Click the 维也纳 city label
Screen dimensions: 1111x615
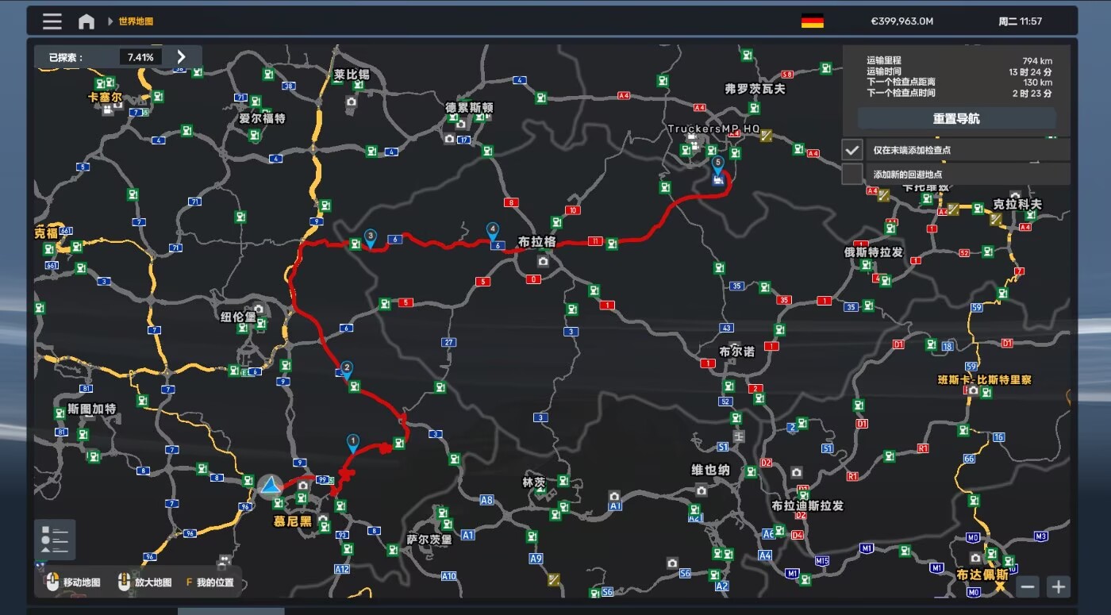(710, 470)
